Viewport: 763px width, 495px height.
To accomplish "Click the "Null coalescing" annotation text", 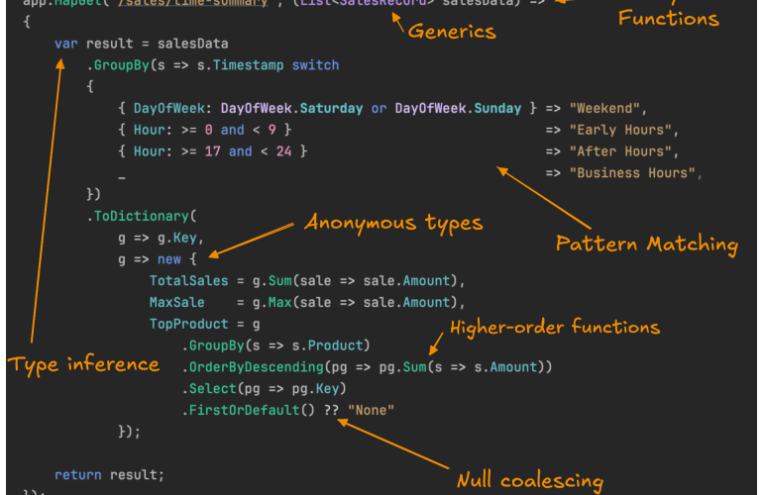I will pyautogui.click(x=529, y=481).
